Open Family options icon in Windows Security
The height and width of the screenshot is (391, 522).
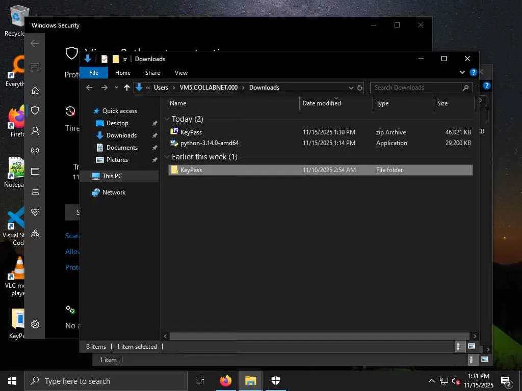[x=35, y=233]
